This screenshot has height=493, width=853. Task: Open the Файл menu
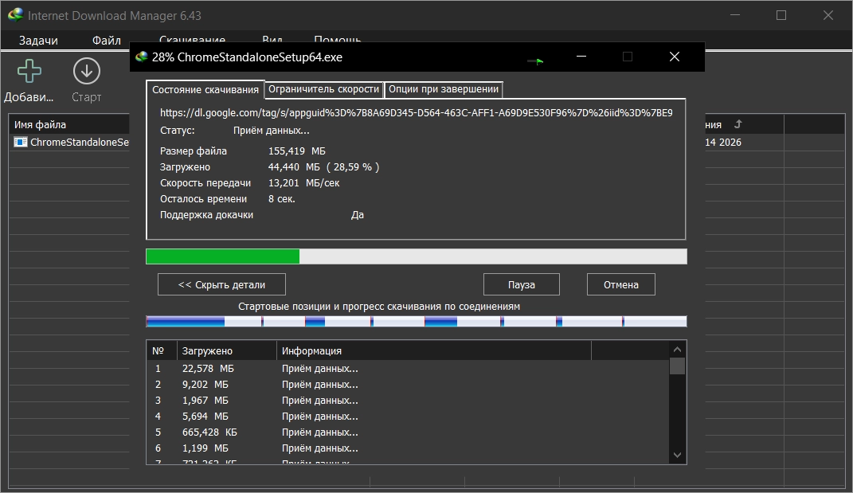point(107,41)
